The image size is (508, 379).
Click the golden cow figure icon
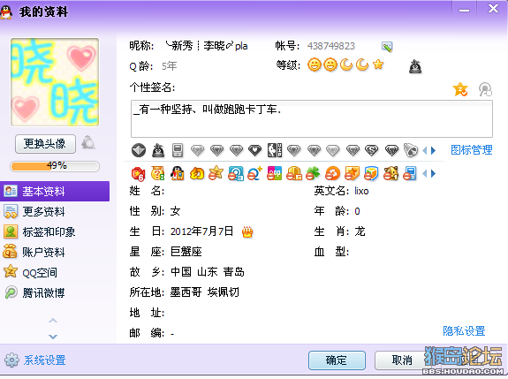click(391, 174)
